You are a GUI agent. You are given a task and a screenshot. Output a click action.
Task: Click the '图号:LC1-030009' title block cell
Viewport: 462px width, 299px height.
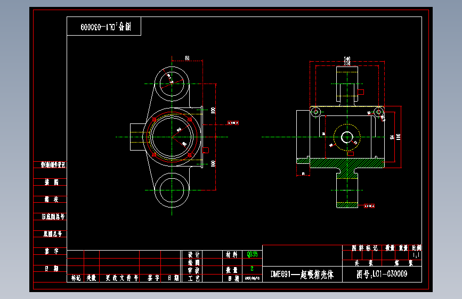click(382, 275)
